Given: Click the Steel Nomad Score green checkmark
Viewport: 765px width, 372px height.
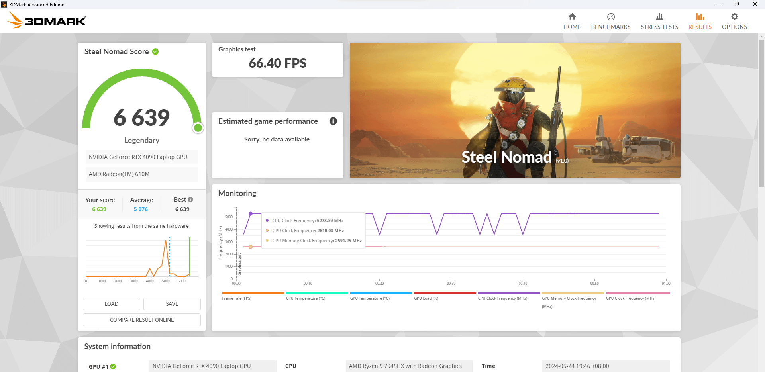Looking at the screenshot, I should point(155,51).
